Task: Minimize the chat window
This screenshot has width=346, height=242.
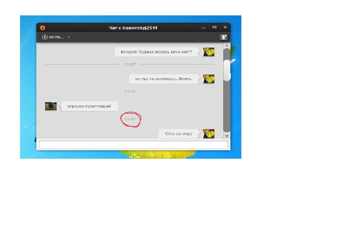Action: tap(203, 28)
